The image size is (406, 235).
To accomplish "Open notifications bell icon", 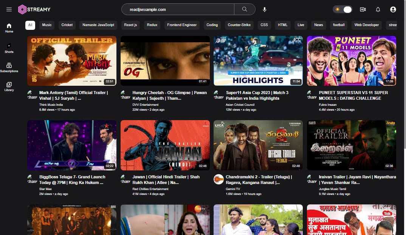I will tap(378, 9).
